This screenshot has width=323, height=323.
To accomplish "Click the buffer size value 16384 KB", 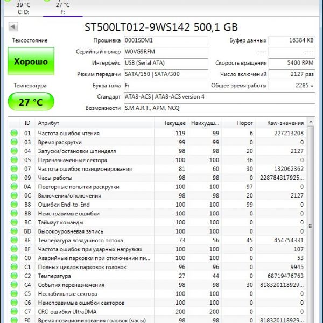I will click(x=292, y=40).
